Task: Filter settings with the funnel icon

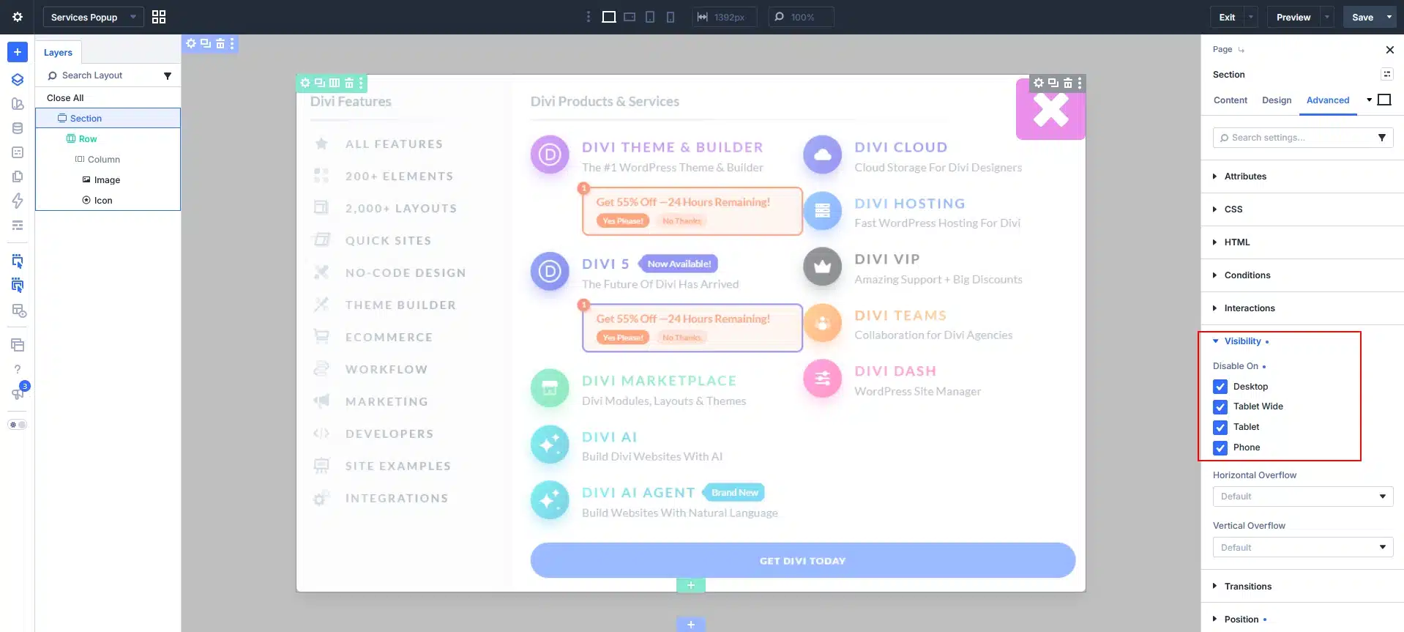Action: pyautogui.click(x=1382, y=138)
